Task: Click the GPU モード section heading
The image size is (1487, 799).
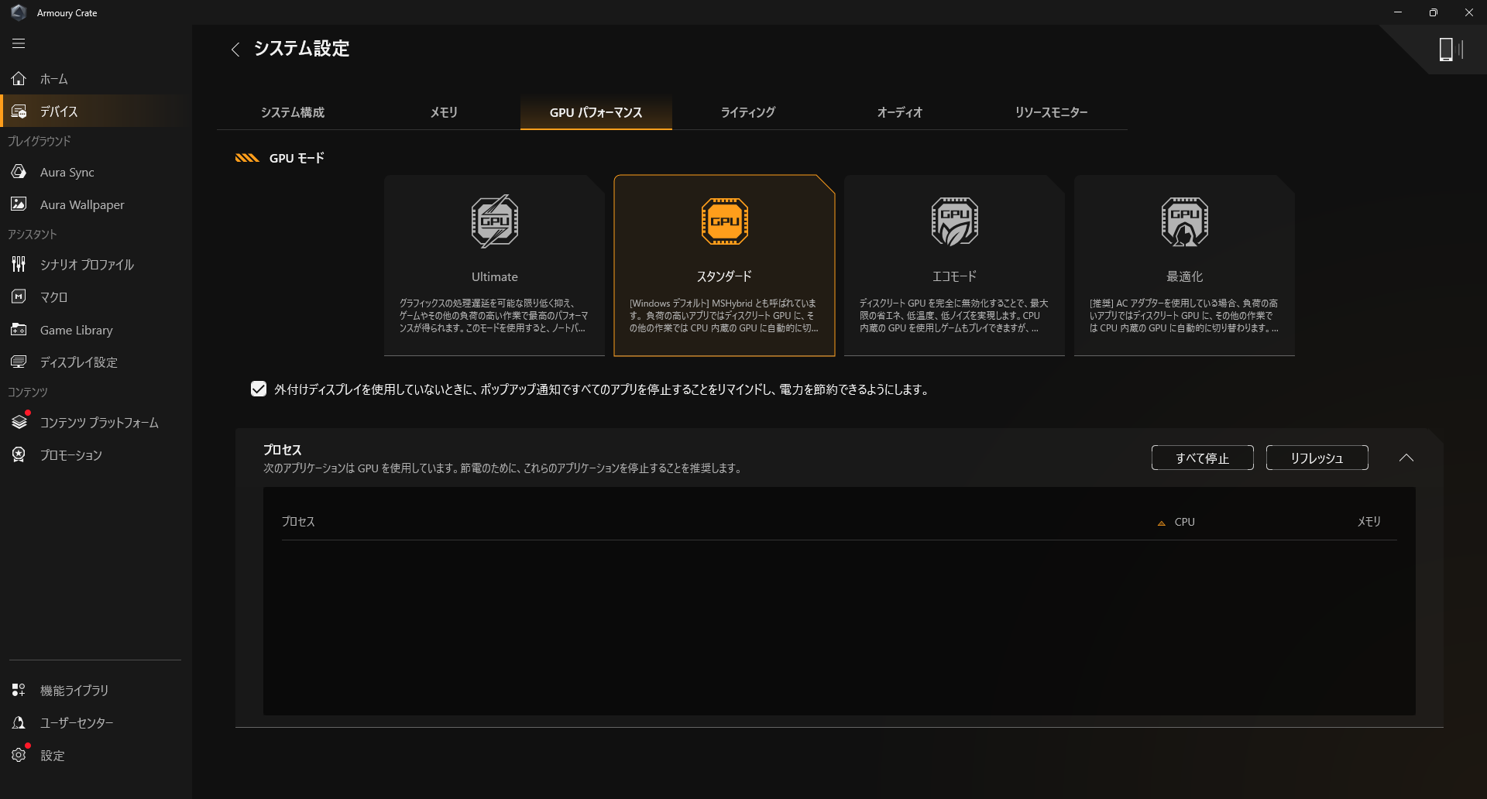Action: click(297, 158)
